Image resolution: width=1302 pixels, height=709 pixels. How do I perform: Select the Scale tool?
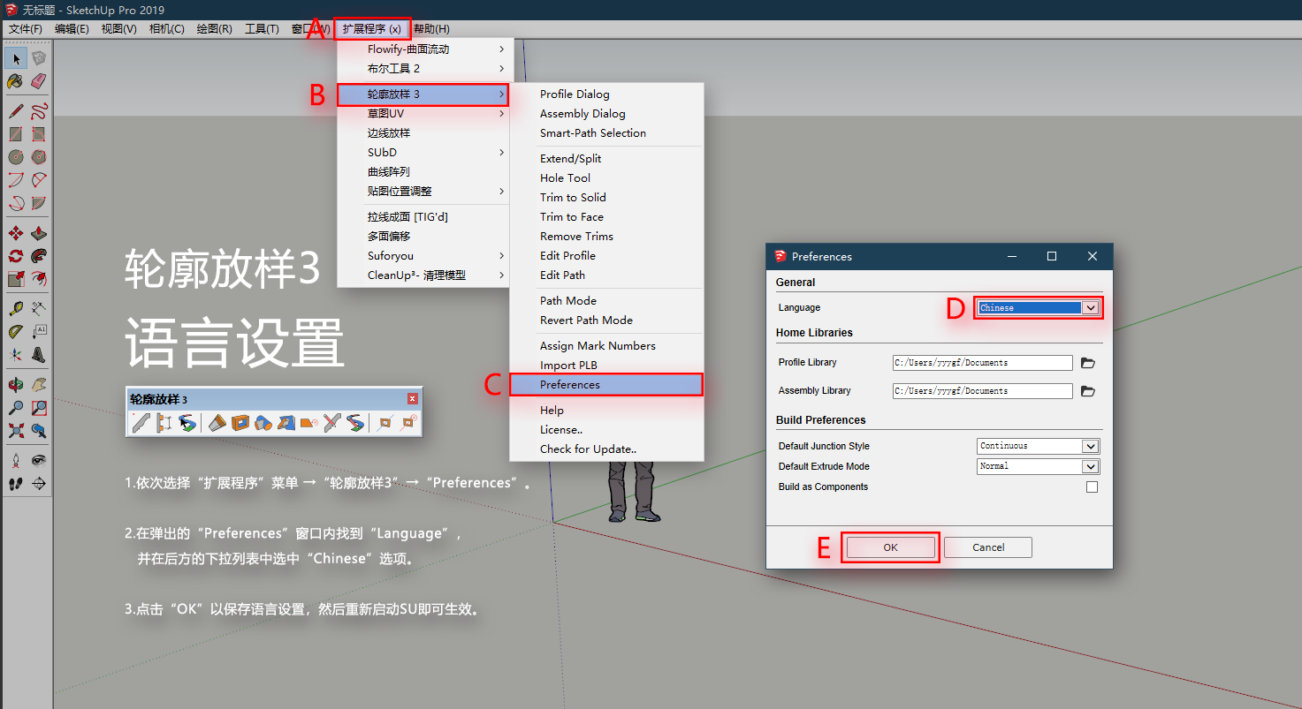click(16, 279)
